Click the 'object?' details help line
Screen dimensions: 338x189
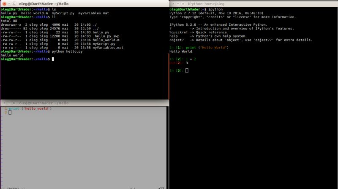coord(241,40)
